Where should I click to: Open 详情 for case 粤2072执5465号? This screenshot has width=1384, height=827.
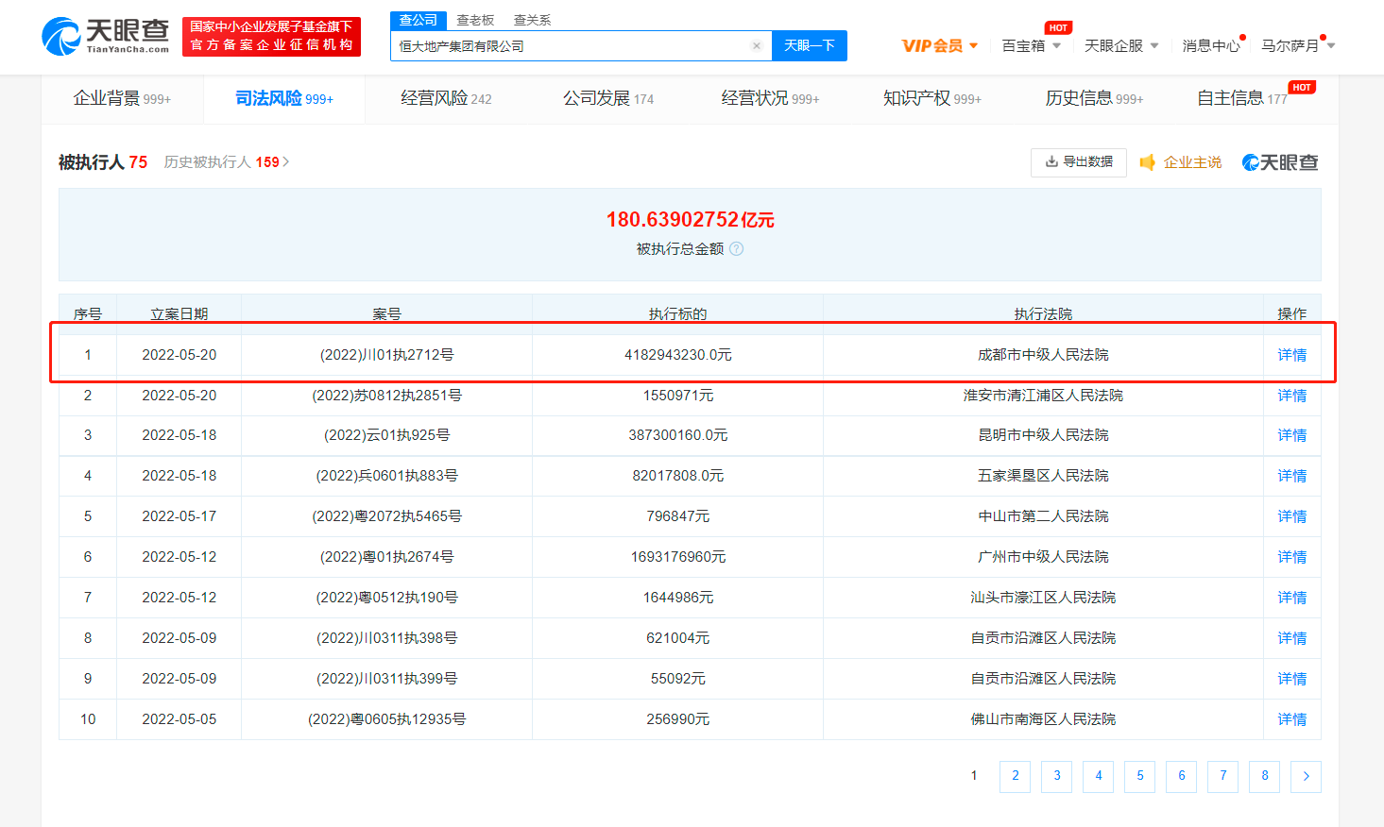(1291, 516)
